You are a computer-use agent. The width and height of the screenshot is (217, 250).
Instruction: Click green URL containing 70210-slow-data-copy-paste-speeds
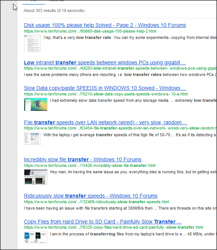pos(106,94)
